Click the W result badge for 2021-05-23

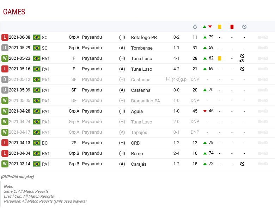point(5,58)
